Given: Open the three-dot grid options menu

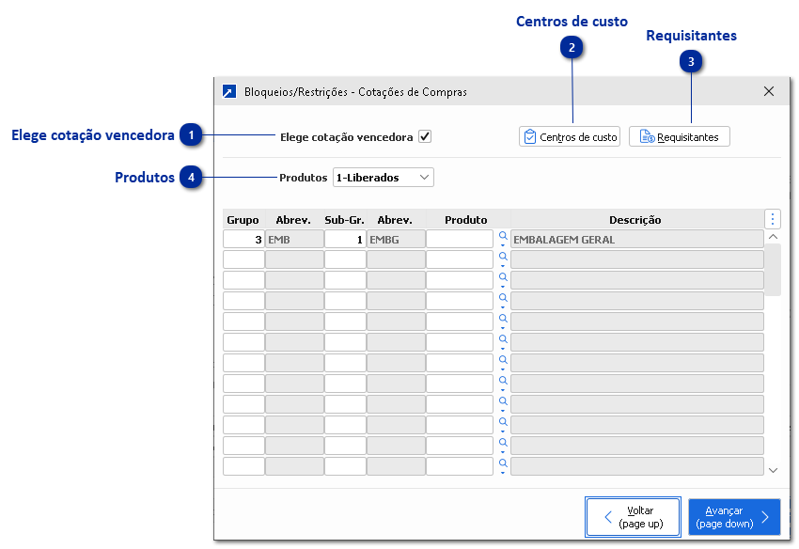Looking at the screenshot, I should pyautogui.click(x=773, y=219).
